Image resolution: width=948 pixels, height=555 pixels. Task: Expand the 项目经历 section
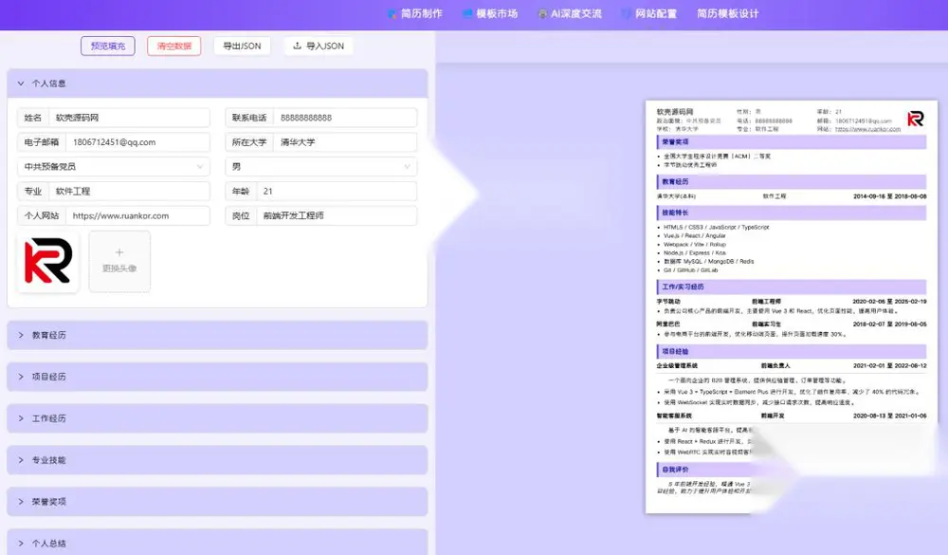coord(218,377)
